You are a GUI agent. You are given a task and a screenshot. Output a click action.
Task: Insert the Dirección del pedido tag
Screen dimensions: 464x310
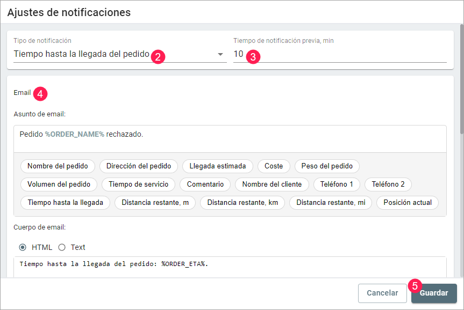coord(139,166)
